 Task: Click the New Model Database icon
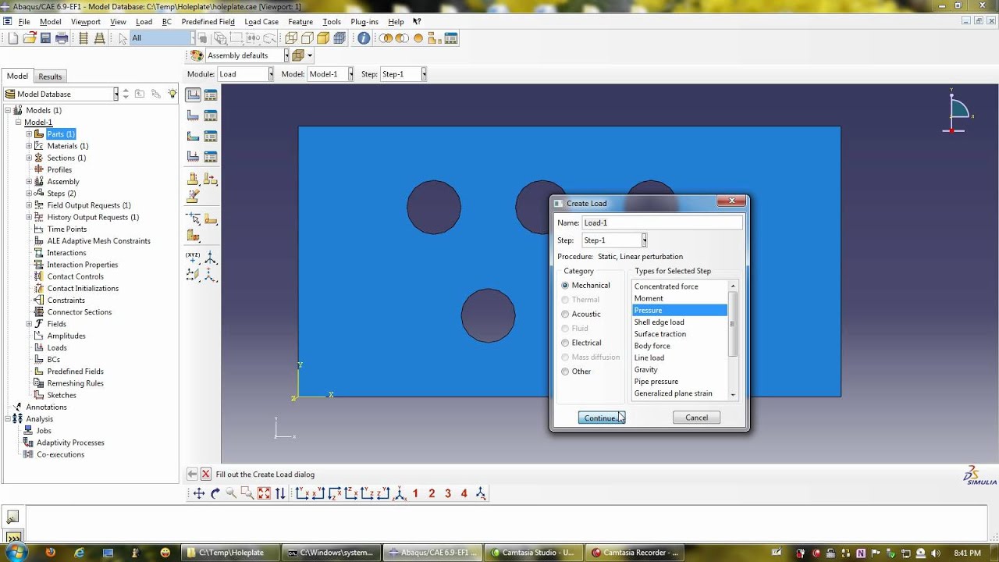(12, 38)
